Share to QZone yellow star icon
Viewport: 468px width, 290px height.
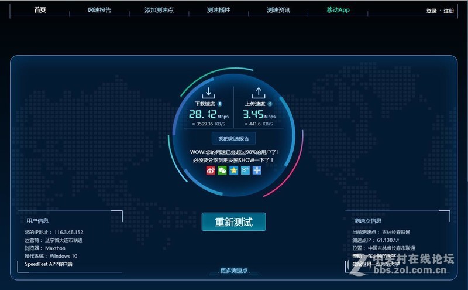coord(233,170)
